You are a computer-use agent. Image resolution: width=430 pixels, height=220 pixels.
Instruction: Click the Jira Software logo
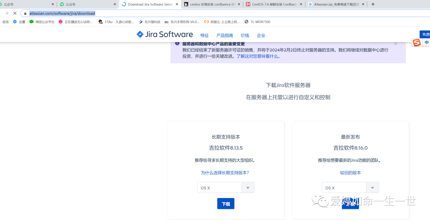(x=164, y=35)
